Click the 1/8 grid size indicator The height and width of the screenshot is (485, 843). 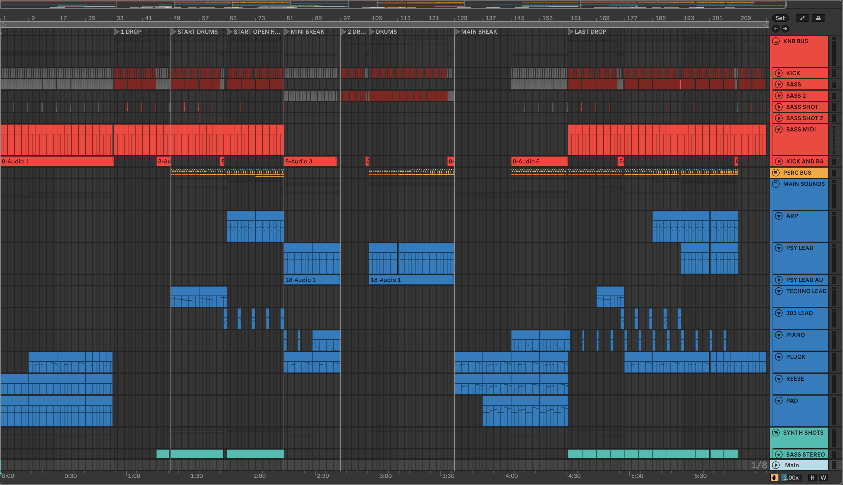[x=759, y=465]
